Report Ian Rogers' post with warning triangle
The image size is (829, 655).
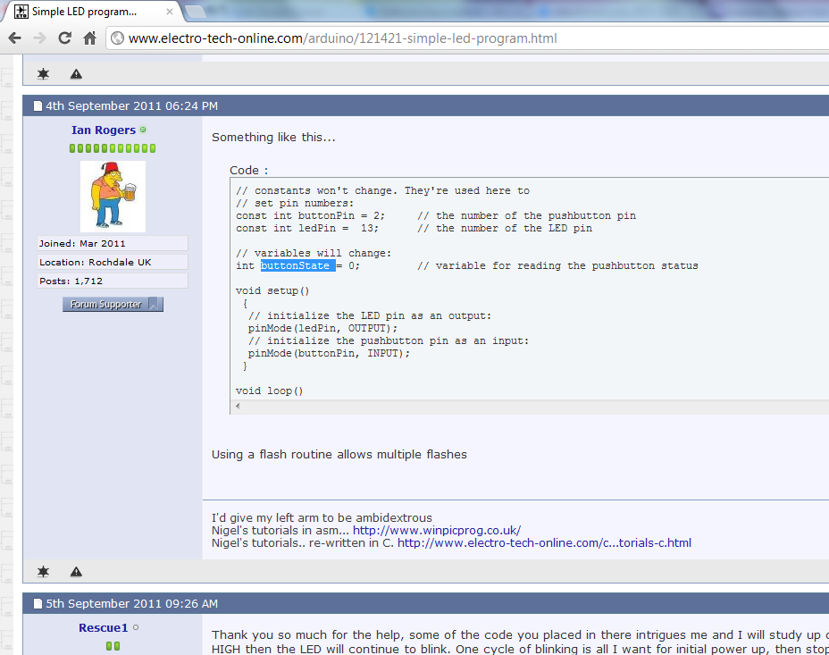point(76,571)
